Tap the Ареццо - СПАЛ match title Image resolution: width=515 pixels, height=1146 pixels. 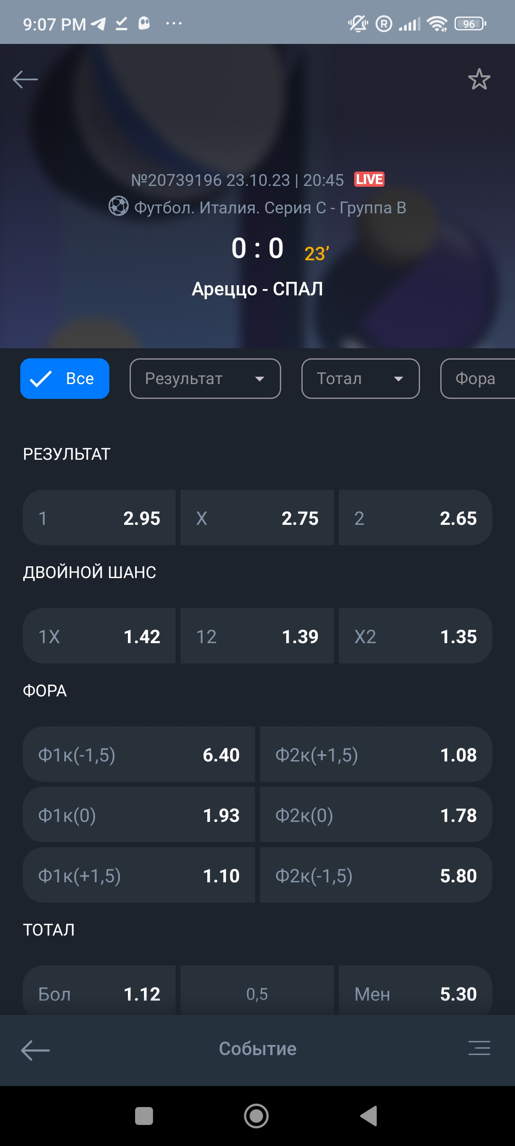pyautogui.click(x=257, y=289)
